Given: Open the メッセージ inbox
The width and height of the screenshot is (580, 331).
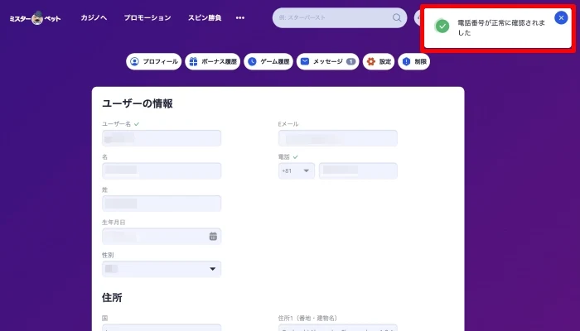Looking at the screenshot, I should pos(327,61).
